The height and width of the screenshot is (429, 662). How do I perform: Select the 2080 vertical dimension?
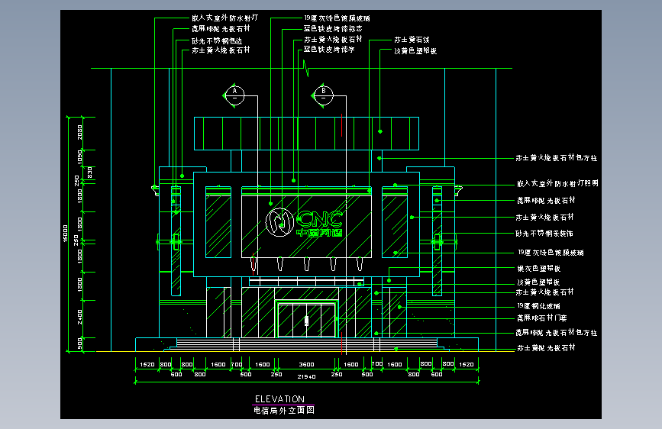coord(80,132)
